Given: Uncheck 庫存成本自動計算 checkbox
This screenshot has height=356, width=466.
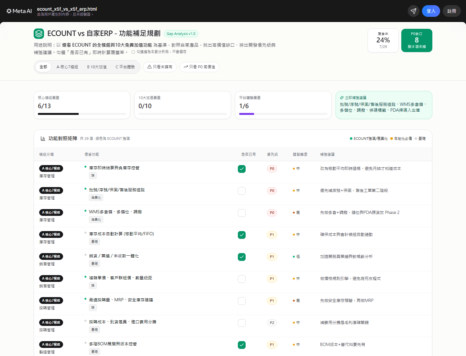Looking at the screenshot, I should click(242, 235).
